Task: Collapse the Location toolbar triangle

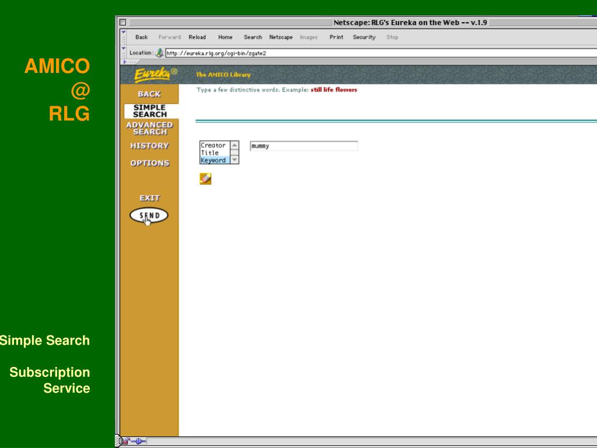Action: tap(124, 48)
